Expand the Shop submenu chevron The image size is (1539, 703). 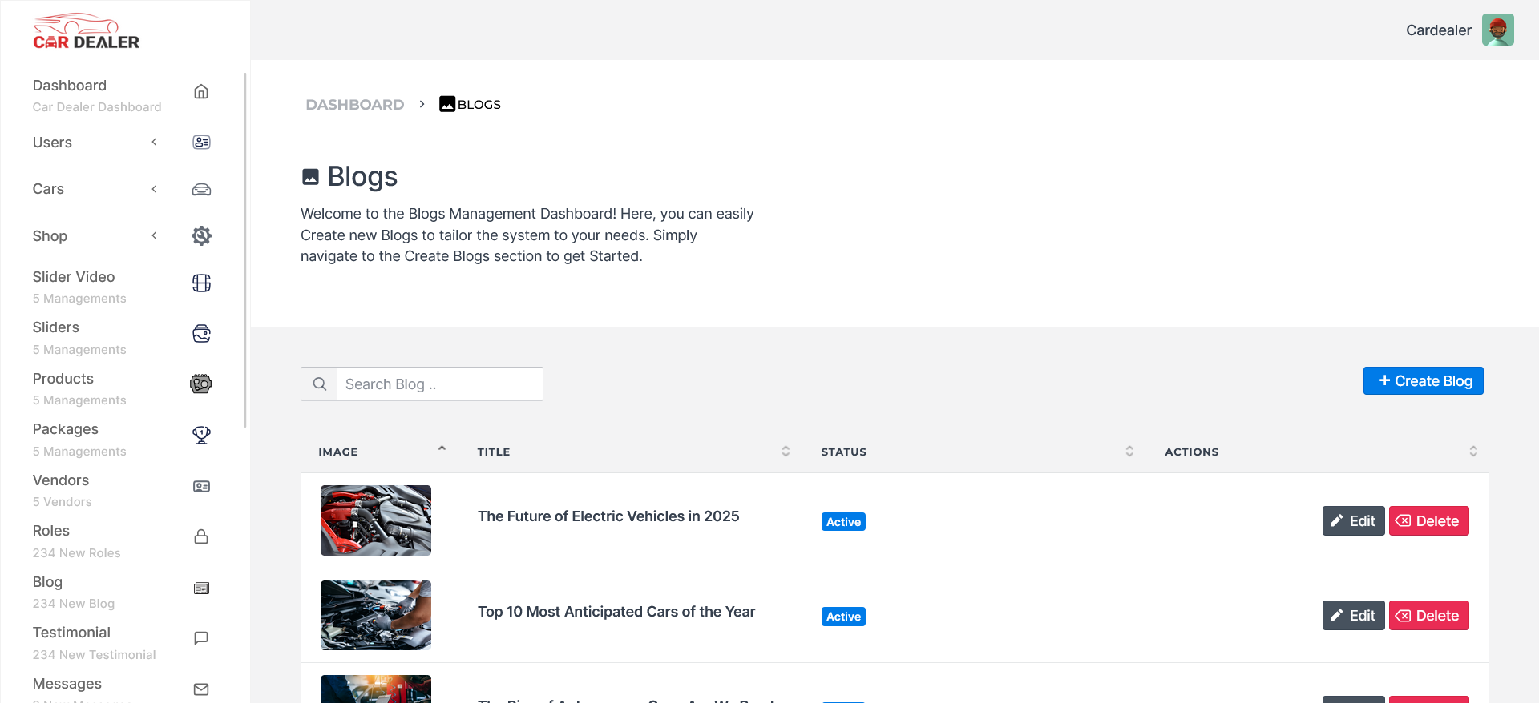coord(154,235)
